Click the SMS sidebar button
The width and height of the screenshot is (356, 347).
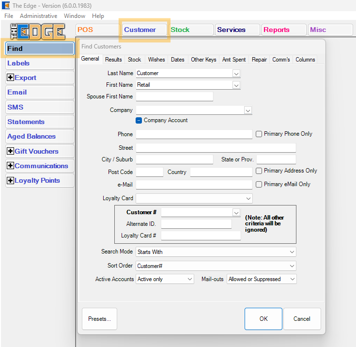[40, 107]
